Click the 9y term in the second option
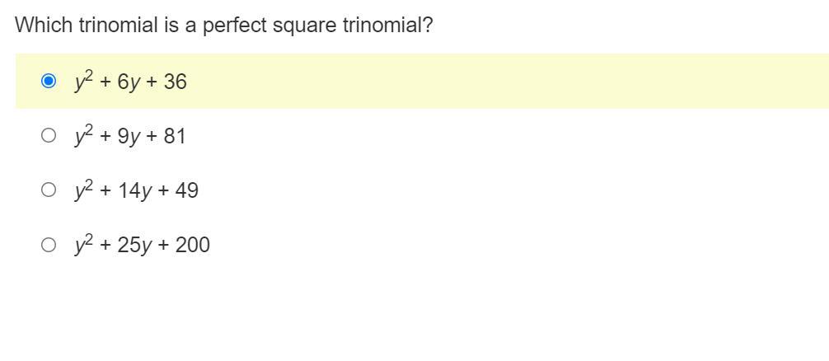 pyautogui.click(x=129, y=138)
